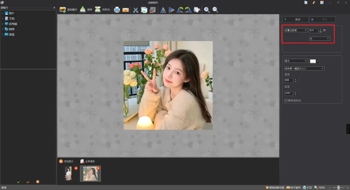Click the 宽度 600 input field

[289, 80]
